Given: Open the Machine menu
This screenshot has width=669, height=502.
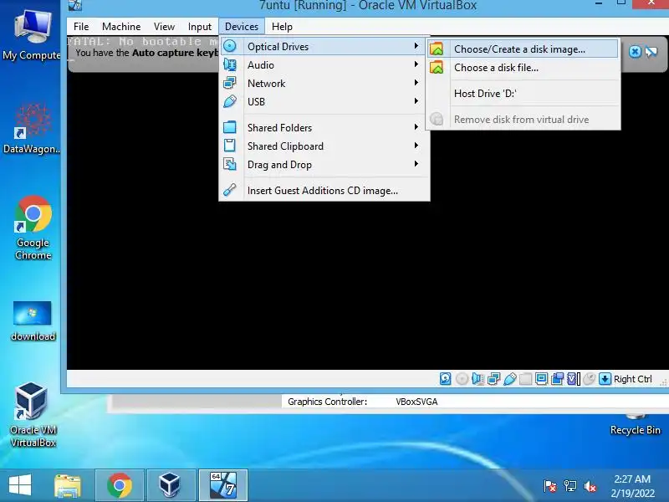Looking at the screenshot, I should (x=121, y=27).
